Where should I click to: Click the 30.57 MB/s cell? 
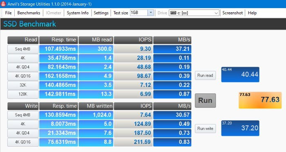point(172,115)
